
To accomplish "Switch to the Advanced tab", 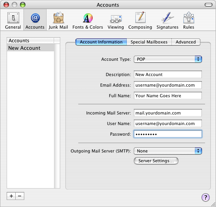I will pos(186,42).
